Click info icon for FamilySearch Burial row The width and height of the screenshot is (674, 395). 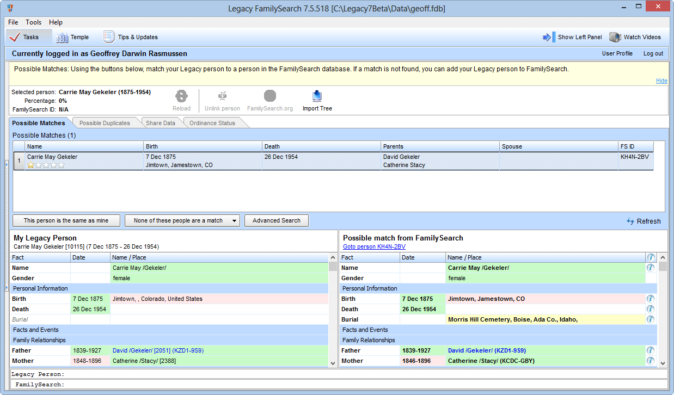click(651, 319)
